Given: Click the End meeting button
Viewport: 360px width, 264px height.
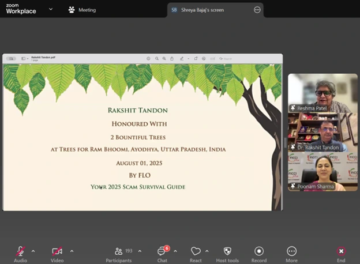Looking at the screenshot, I should (341, 252).
